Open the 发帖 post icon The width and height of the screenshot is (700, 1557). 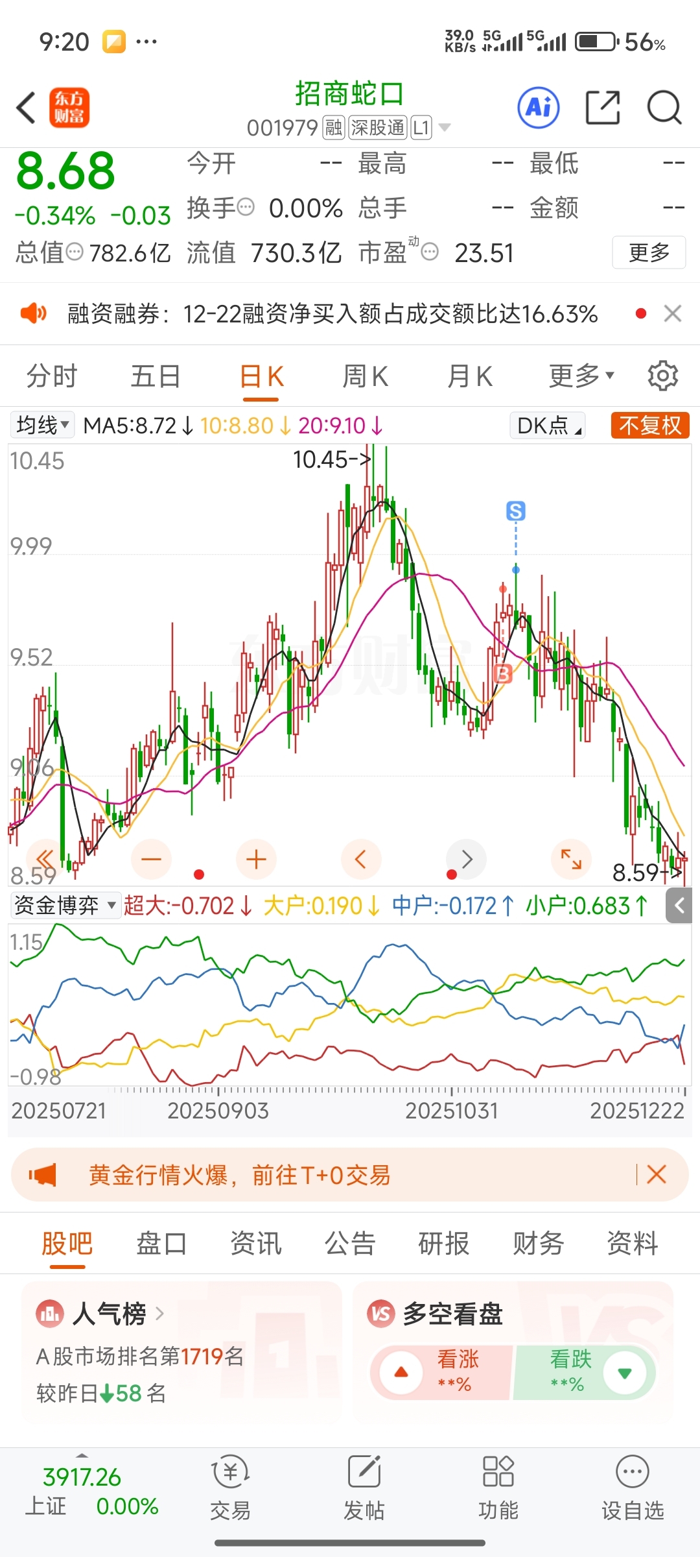click(364, 1471)
